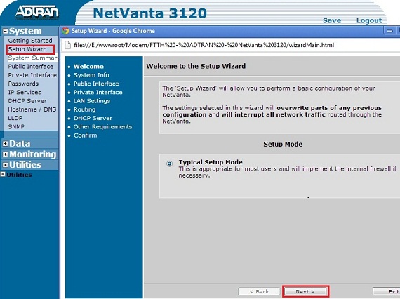Viewport: 400px width, 299px height.
Task: Collapse the System menu section
Action: (x=6, y=32)
